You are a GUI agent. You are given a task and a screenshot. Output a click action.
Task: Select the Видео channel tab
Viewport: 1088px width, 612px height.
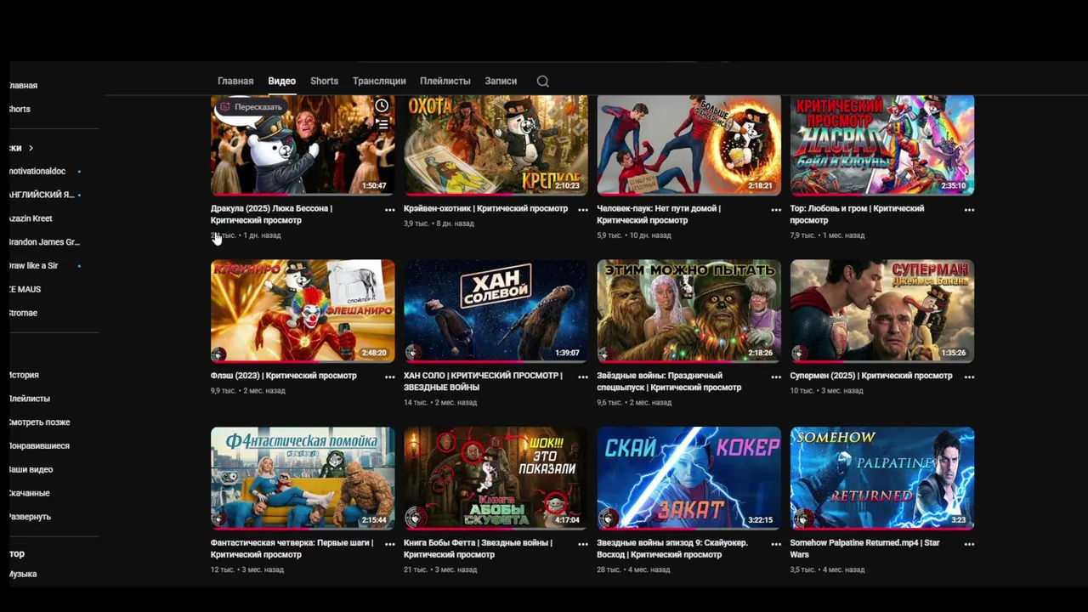click(281, 82)
